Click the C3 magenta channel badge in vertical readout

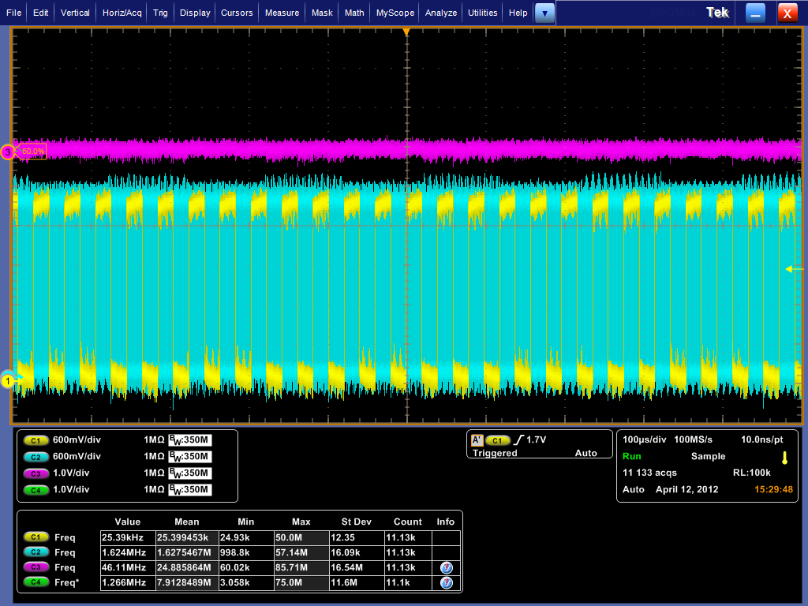point(36,473)
